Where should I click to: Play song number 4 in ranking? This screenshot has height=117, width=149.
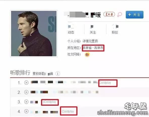(26, 111)
